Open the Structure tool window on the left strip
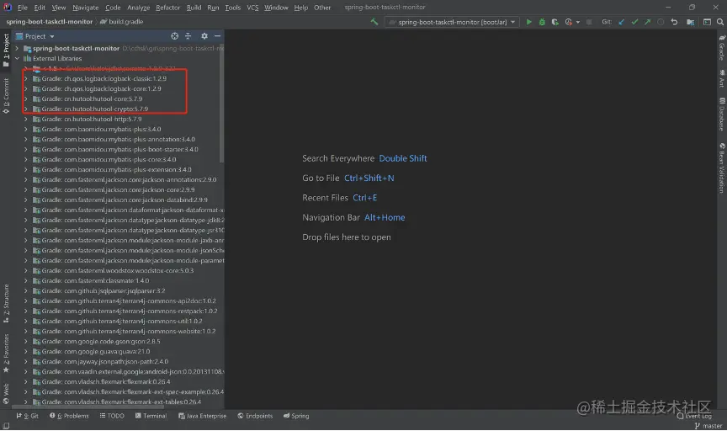The width and height of the screenshot is (727, 431). pos(6,303)
